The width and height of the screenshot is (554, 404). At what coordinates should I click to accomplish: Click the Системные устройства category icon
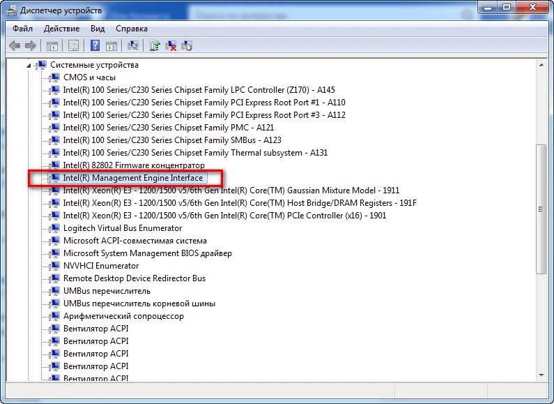[x=42, y=65]
